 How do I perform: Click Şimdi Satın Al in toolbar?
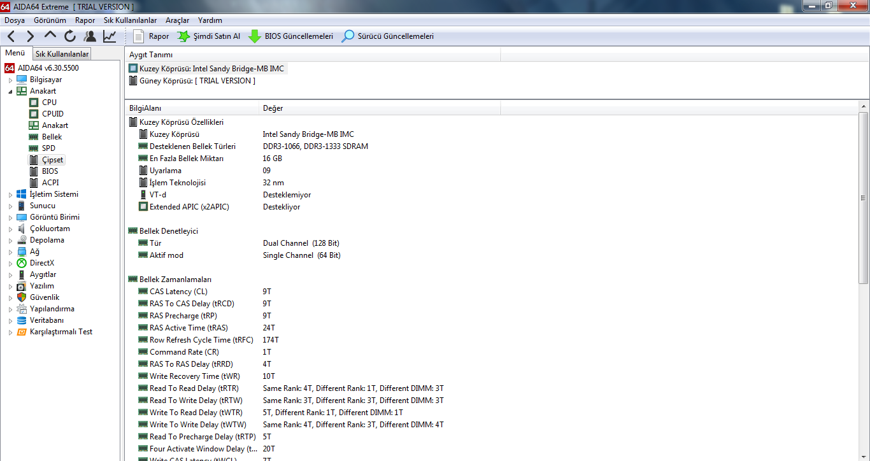[x=208, y=36]
